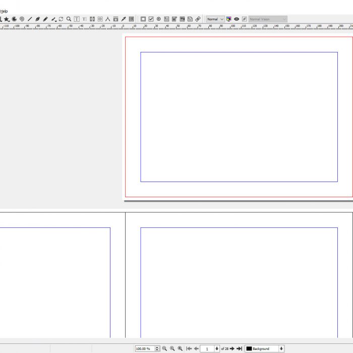Image resolution: width=353 pixels, height=353 pixels.
Task: Select the Eye Dropper tool
Action: (x=124, y=19)
